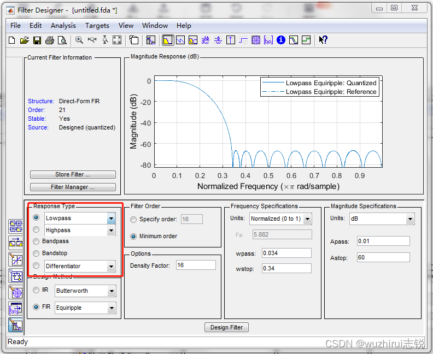
Task: Open the Realize Model sidebar panel
Action: pyautogui.click(x=16, y=276)
